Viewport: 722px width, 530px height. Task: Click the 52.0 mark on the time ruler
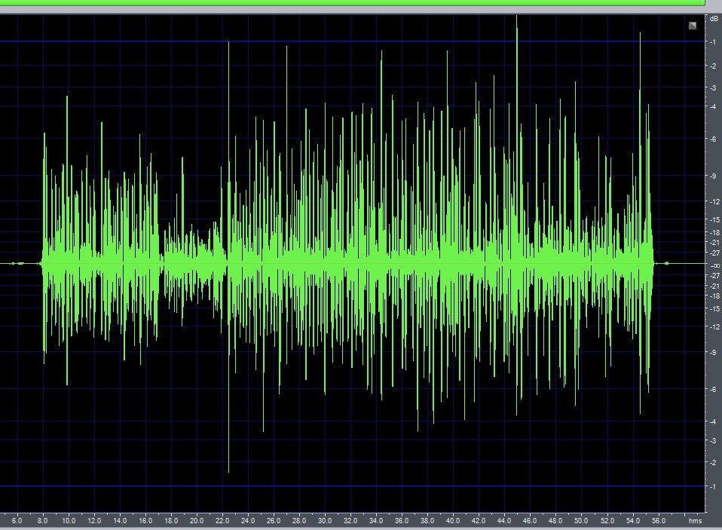(x=607, y=521)
